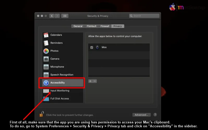The height and width of the screenshot is (130, 208).
Task: Select Input Monitoring label in list
Action: tap(60, 91)
